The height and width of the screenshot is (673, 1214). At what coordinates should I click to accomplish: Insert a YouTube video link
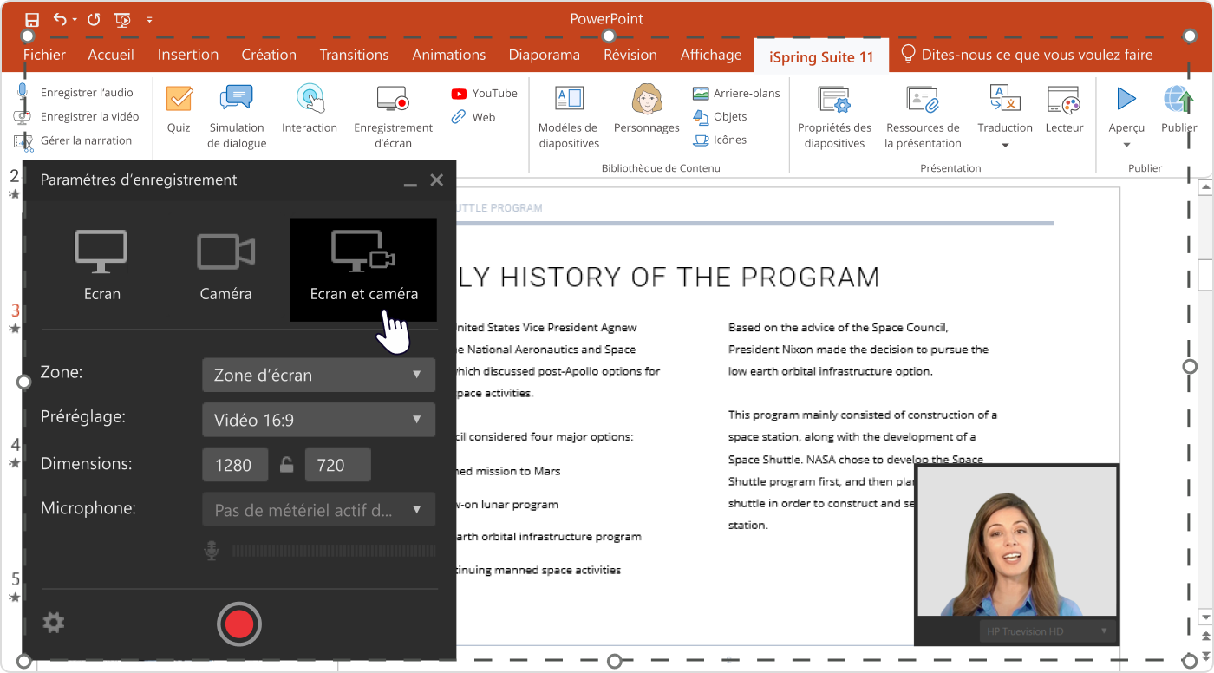[484, 94]
